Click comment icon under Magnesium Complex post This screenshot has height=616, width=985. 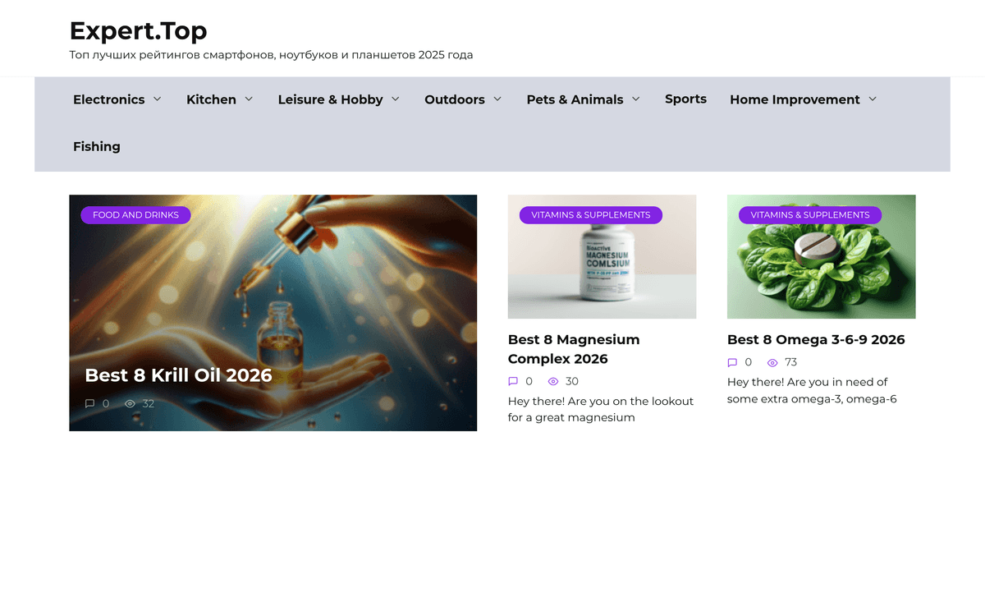click(x=513, y=381)
